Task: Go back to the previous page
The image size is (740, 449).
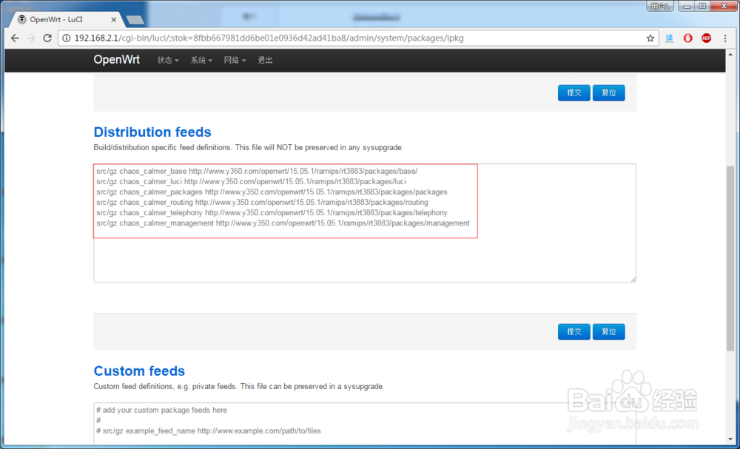Action: click(x=15, y=38)
